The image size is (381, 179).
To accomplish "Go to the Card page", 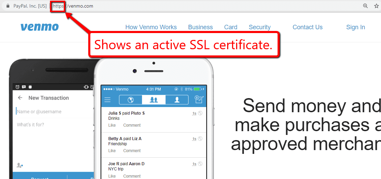I will (231, 27).
